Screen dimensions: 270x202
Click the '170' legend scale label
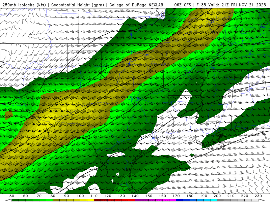[x=176, y=196]
